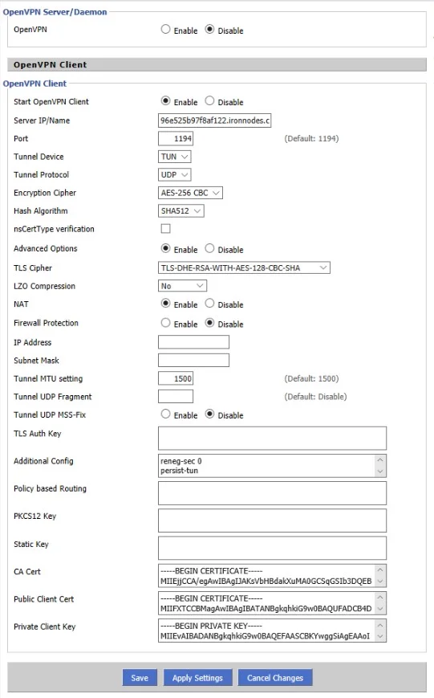Click the Cancel Changes button
The width and height of the screenshot is (434, 698).
click(275, 678)
